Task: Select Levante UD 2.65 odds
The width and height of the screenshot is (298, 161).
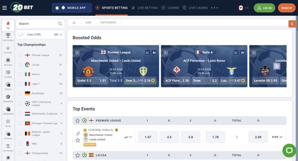Action: [x=265, y=81]
